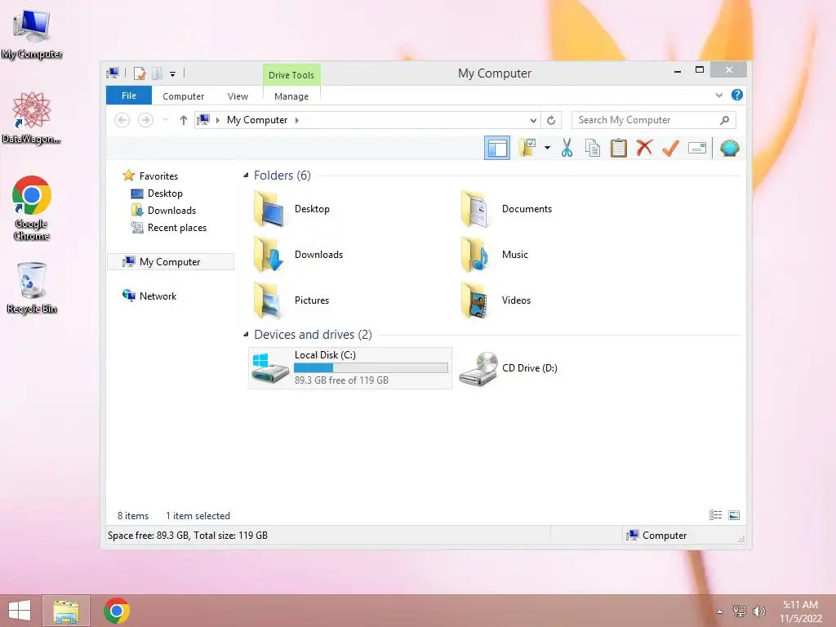Image resolution: width=836 pixels, height=627 pixels.
Task: Select the Drive Tools contextual tab header
Action: point(291,74)
